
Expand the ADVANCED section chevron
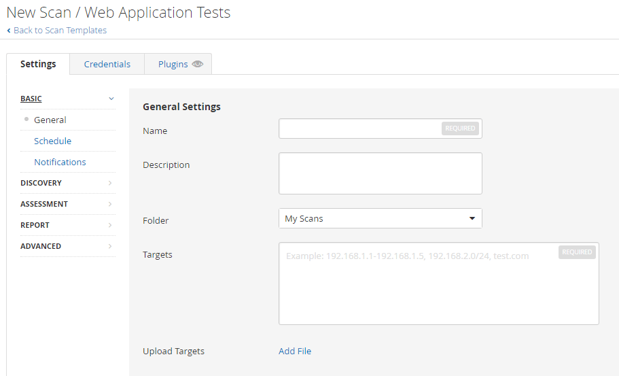coord(110,246)
